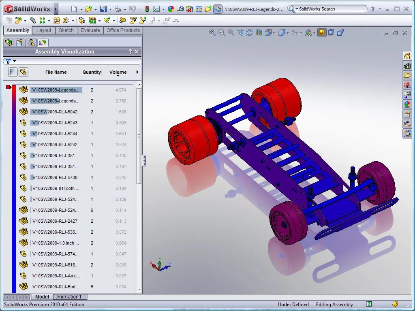Click the Rotate view refresh-arrows icon
Viewport: 415px width, 311px height.
249,32
